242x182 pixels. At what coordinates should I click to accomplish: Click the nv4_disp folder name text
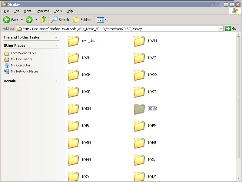pos(88,41)
